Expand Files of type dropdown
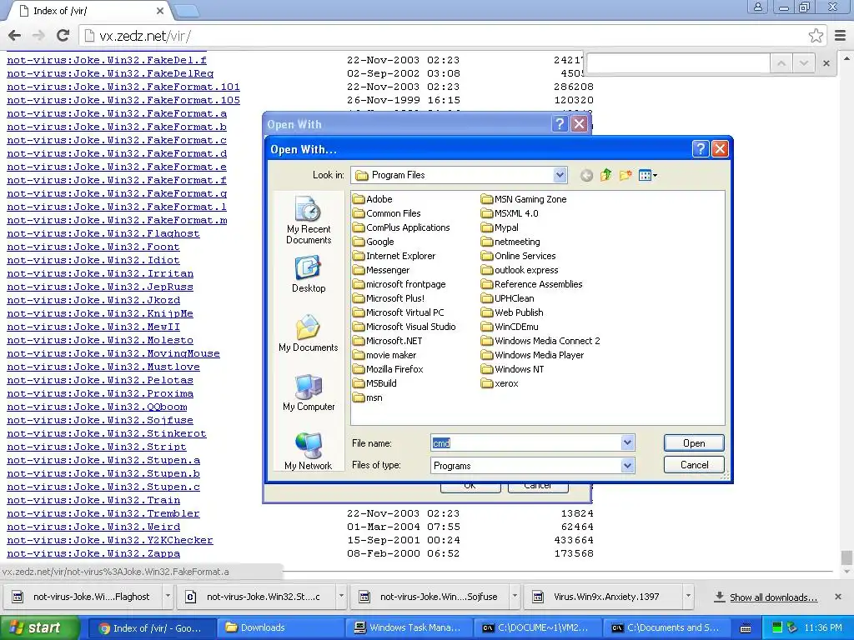This screenshot has width=854, height=640. click(627, 465)
